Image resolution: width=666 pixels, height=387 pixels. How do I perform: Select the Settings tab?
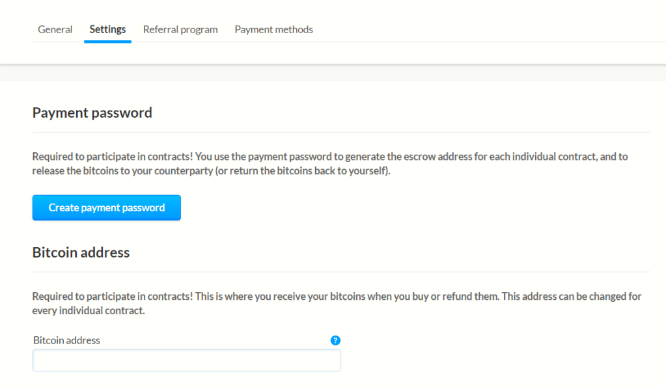[107, 29]
